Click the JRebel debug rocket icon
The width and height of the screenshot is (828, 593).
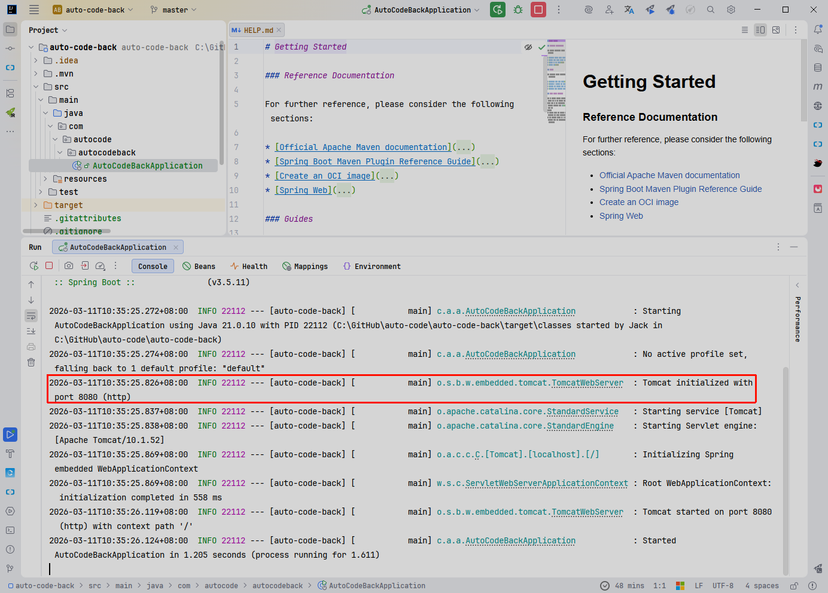tap(670, 10)
